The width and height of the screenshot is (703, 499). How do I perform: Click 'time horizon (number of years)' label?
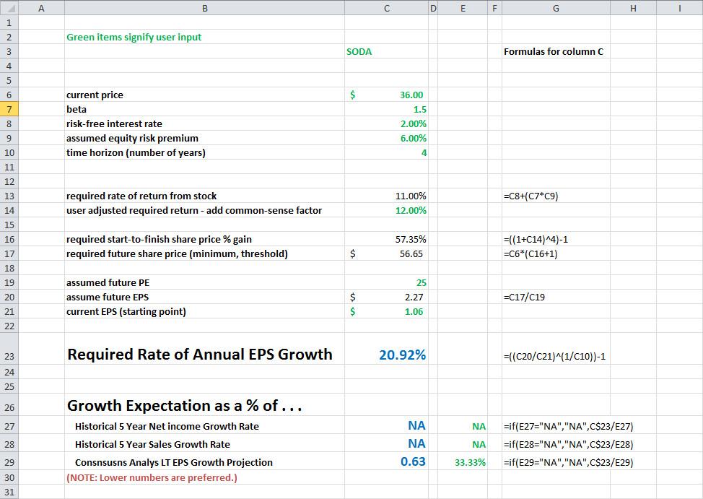pyautogui.click(x=136, y=152)
